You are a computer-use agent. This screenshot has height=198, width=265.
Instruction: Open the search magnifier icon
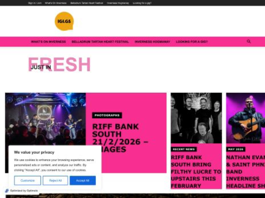tap(249, 41)
